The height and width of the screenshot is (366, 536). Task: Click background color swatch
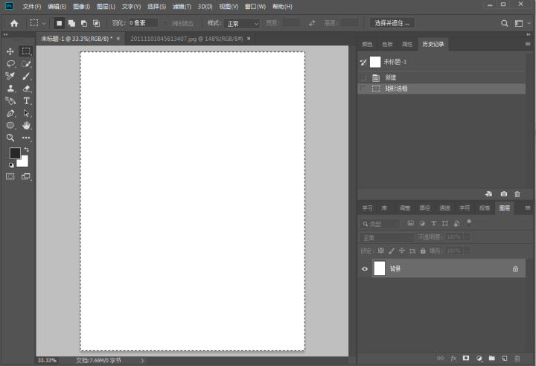pos(24,162)
